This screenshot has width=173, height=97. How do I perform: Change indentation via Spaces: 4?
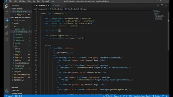coord(117,96)
